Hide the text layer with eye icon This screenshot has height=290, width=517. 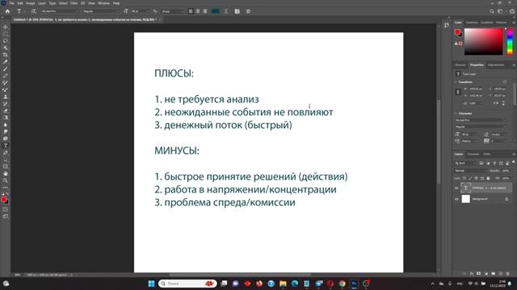(456, 188)
